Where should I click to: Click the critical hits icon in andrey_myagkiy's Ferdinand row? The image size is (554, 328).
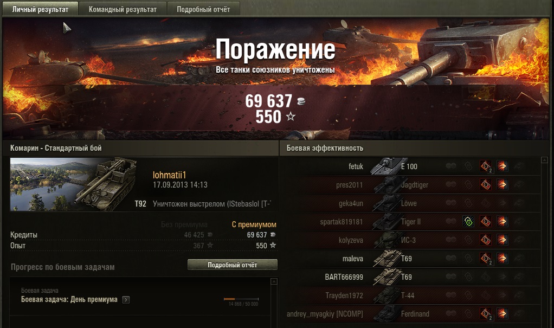click(486, 313)
